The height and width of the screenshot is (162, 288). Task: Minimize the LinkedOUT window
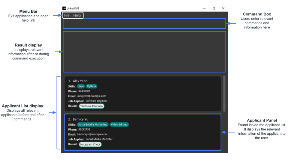(x=204, y=8)
